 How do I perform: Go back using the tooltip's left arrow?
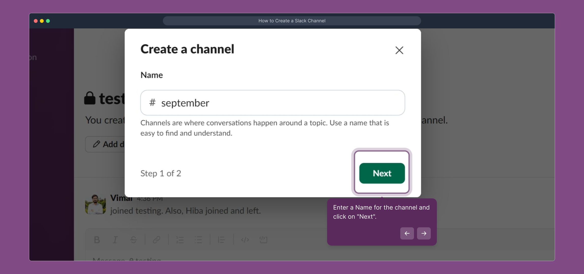[407, 233]
